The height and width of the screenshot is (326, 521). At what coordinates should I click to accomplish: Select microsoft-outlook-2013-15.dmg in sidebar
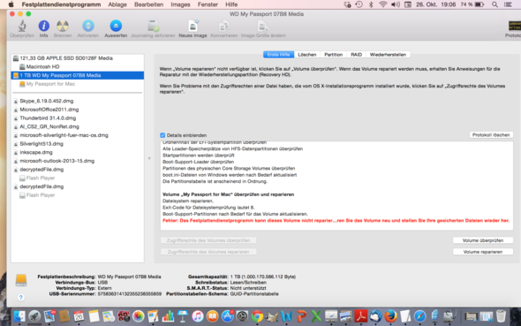tap(78, 161)
